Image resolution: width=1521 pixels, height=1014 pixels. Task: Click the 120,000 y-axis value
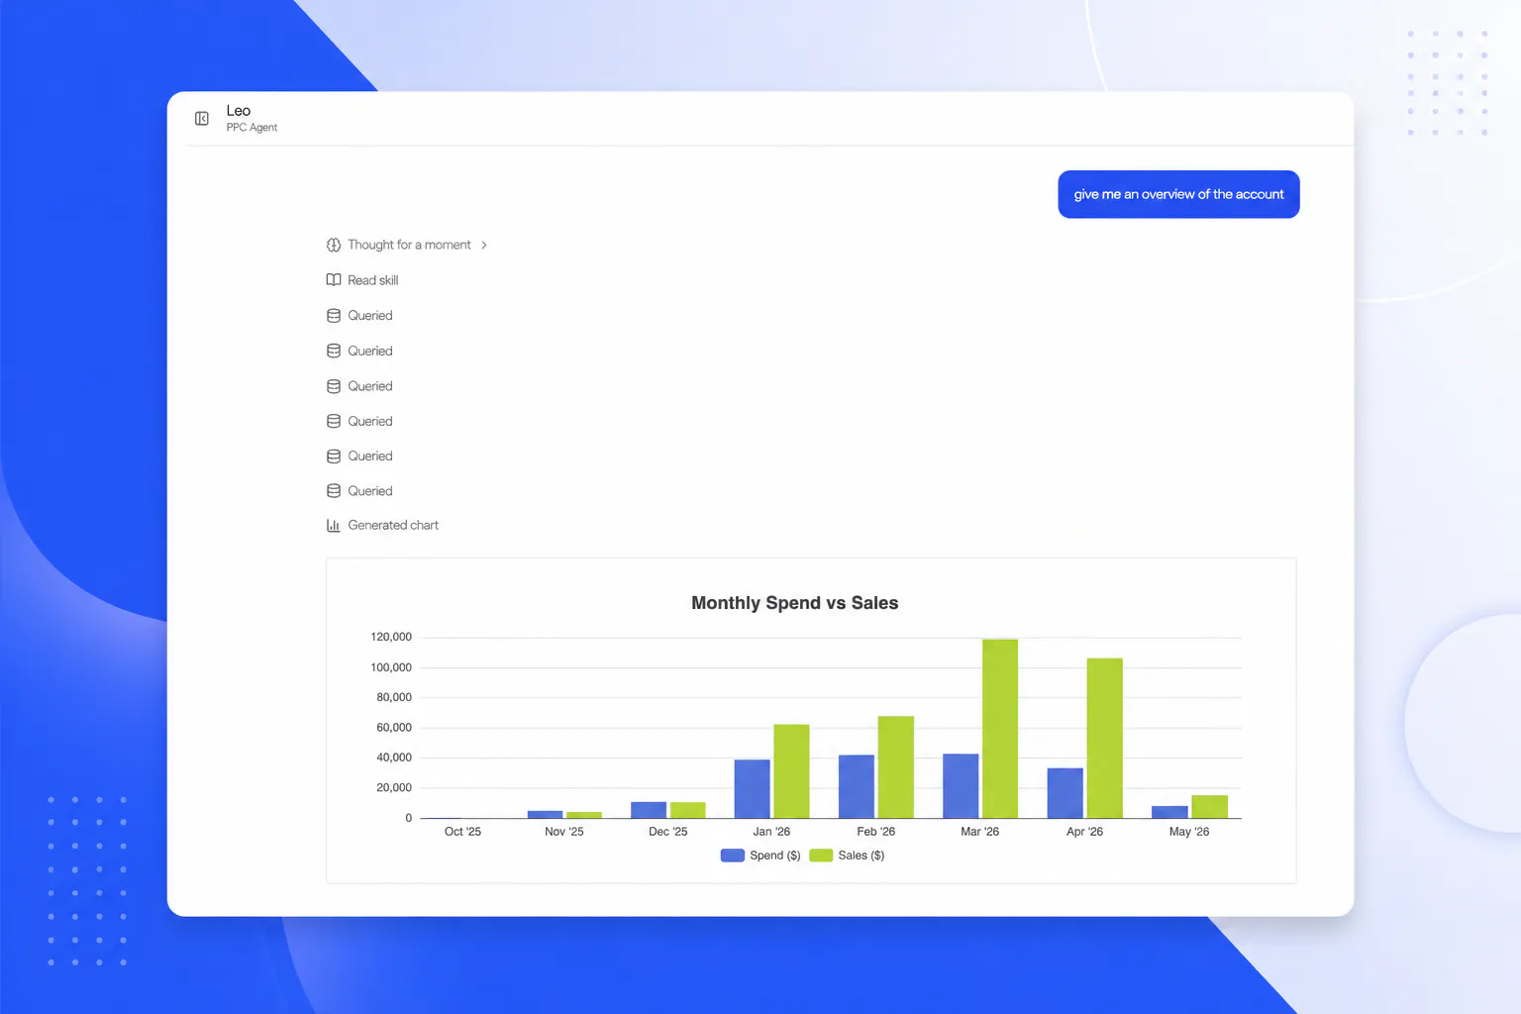tap(391, 637)
